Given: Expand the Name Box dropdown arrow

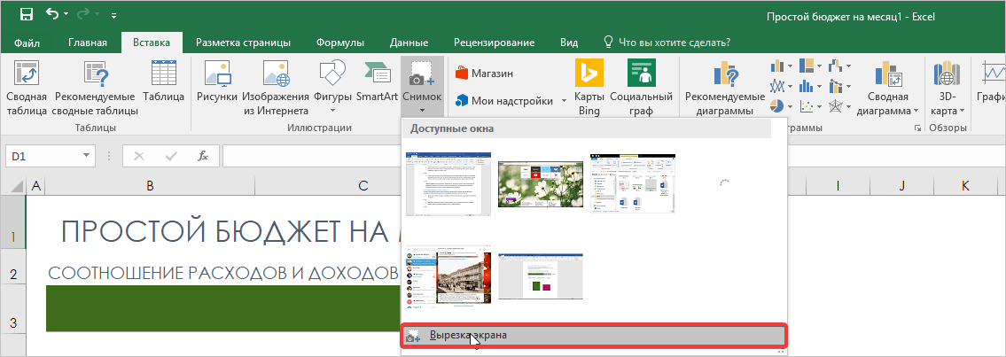Looking at the screenshot, I should point(87,156).
